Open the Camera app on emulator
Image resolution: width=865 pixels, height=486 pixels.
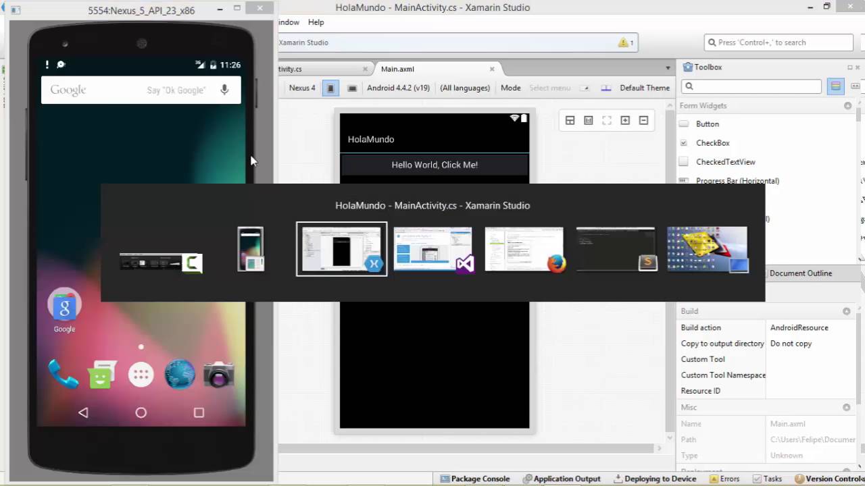218,375
